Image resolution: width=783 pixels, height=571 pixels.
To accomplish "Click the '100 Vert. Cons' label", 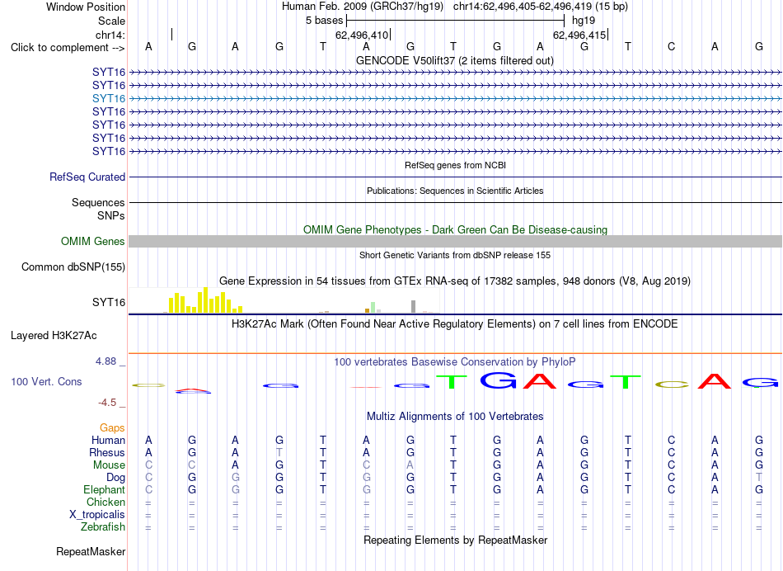I will (46, 381).
